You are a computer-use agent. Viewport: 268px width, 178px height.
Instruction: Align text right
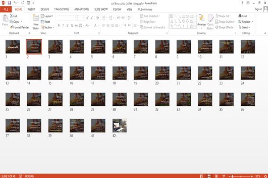112,25
